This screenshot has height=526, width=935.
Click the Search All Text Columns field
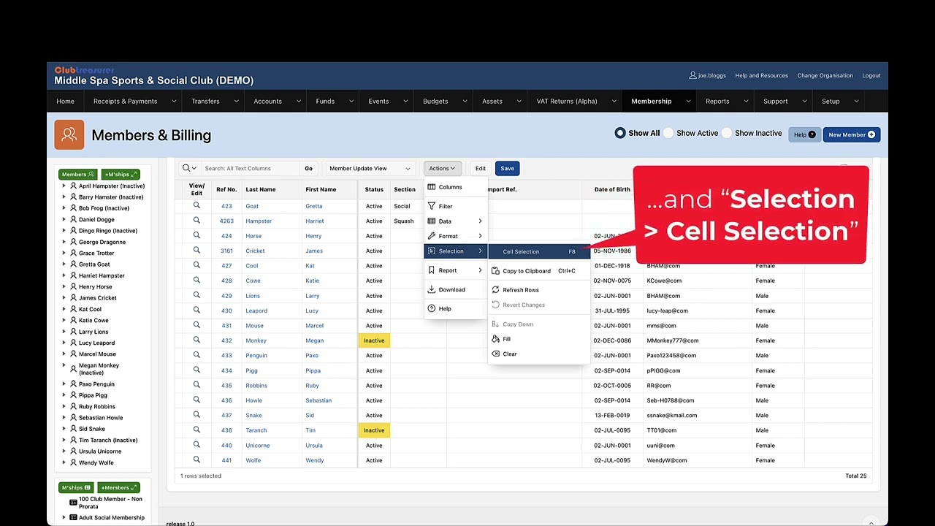tap(251, 168)
